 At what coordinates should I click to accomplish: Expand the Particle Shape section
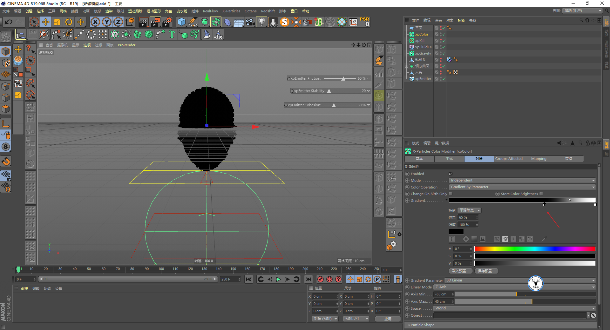pos(422,325)
